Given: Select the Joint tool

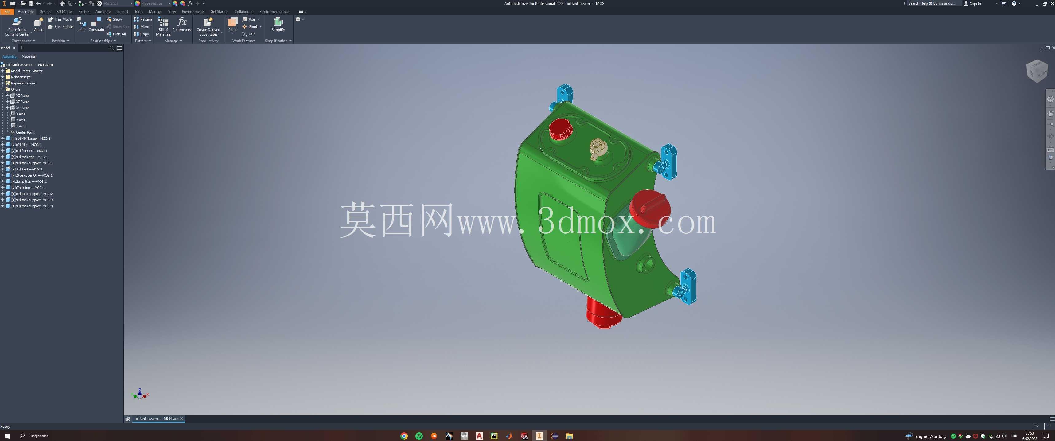Looking at the screenshot, I should coord(82,24).
